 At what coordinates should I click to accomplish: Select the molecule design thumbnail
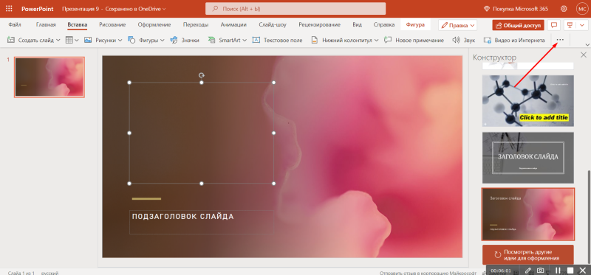pos(528,100)
